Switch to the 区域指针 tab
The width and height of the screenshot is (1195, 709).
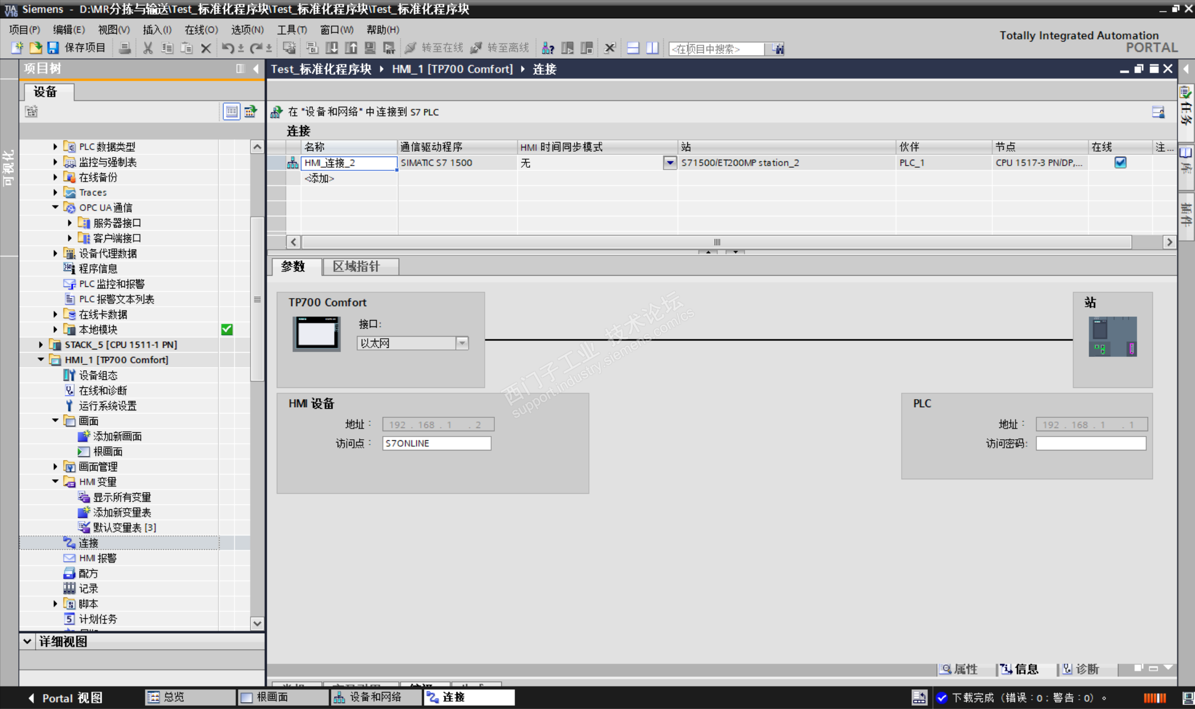[x=356, y=266]
